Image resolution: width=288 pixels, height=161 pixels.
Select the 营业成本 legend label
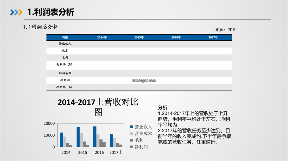(x=143, y=134)
